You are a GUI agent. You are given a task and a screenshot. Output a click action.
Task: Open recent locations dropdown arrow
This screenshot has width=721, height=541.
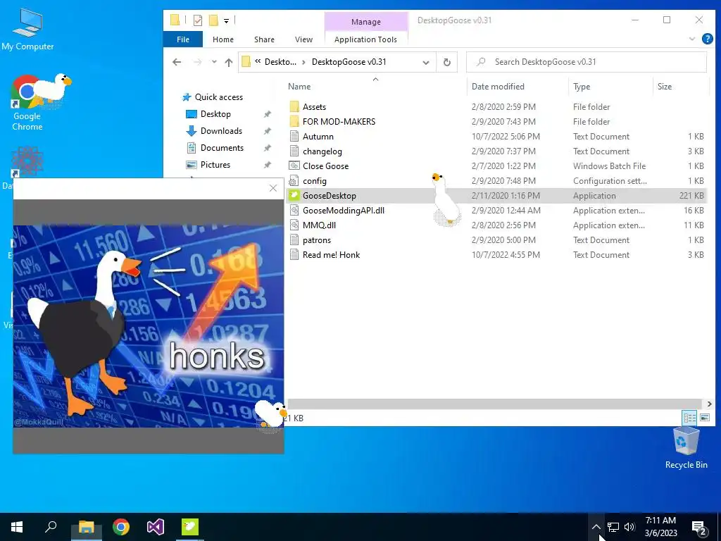[x=214, y=62]
